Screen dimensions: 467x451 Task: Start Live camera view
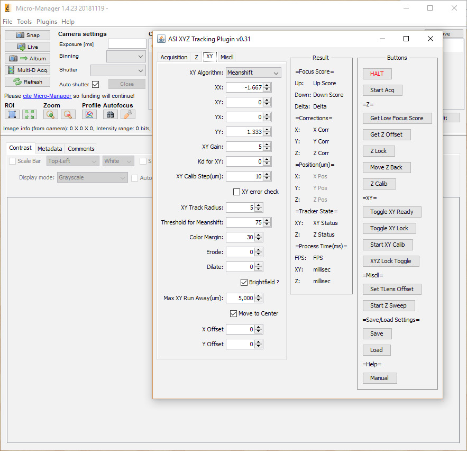(28, 47)
